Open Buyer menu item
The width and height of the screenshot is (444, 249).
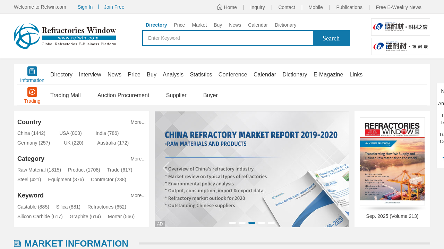(211, 95)
